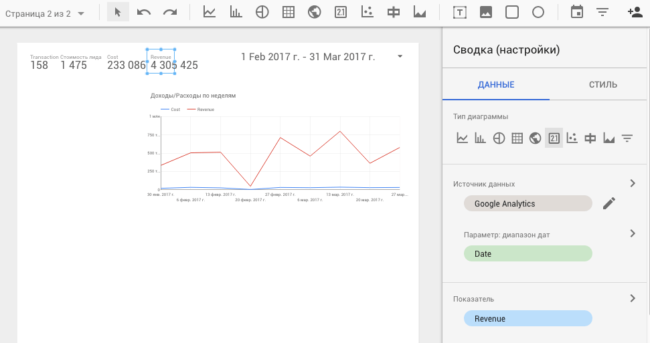Add a text box from toolbar
The width and height of the screenshot is (650, 343).
point(460,12)
